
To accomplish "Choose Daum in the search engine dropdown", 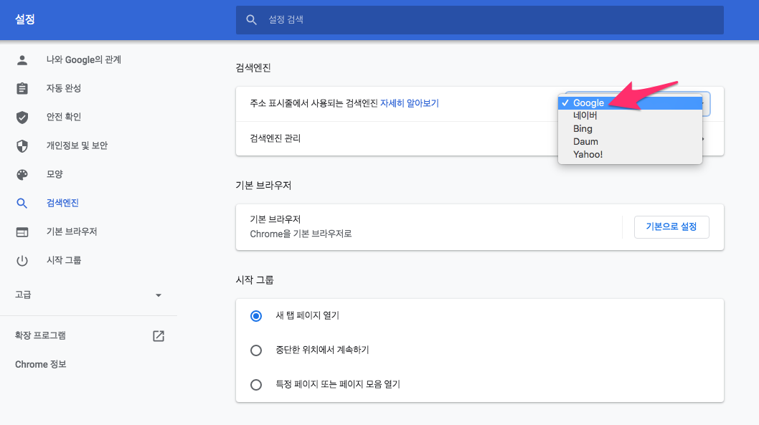I will [x=630, y=142].
